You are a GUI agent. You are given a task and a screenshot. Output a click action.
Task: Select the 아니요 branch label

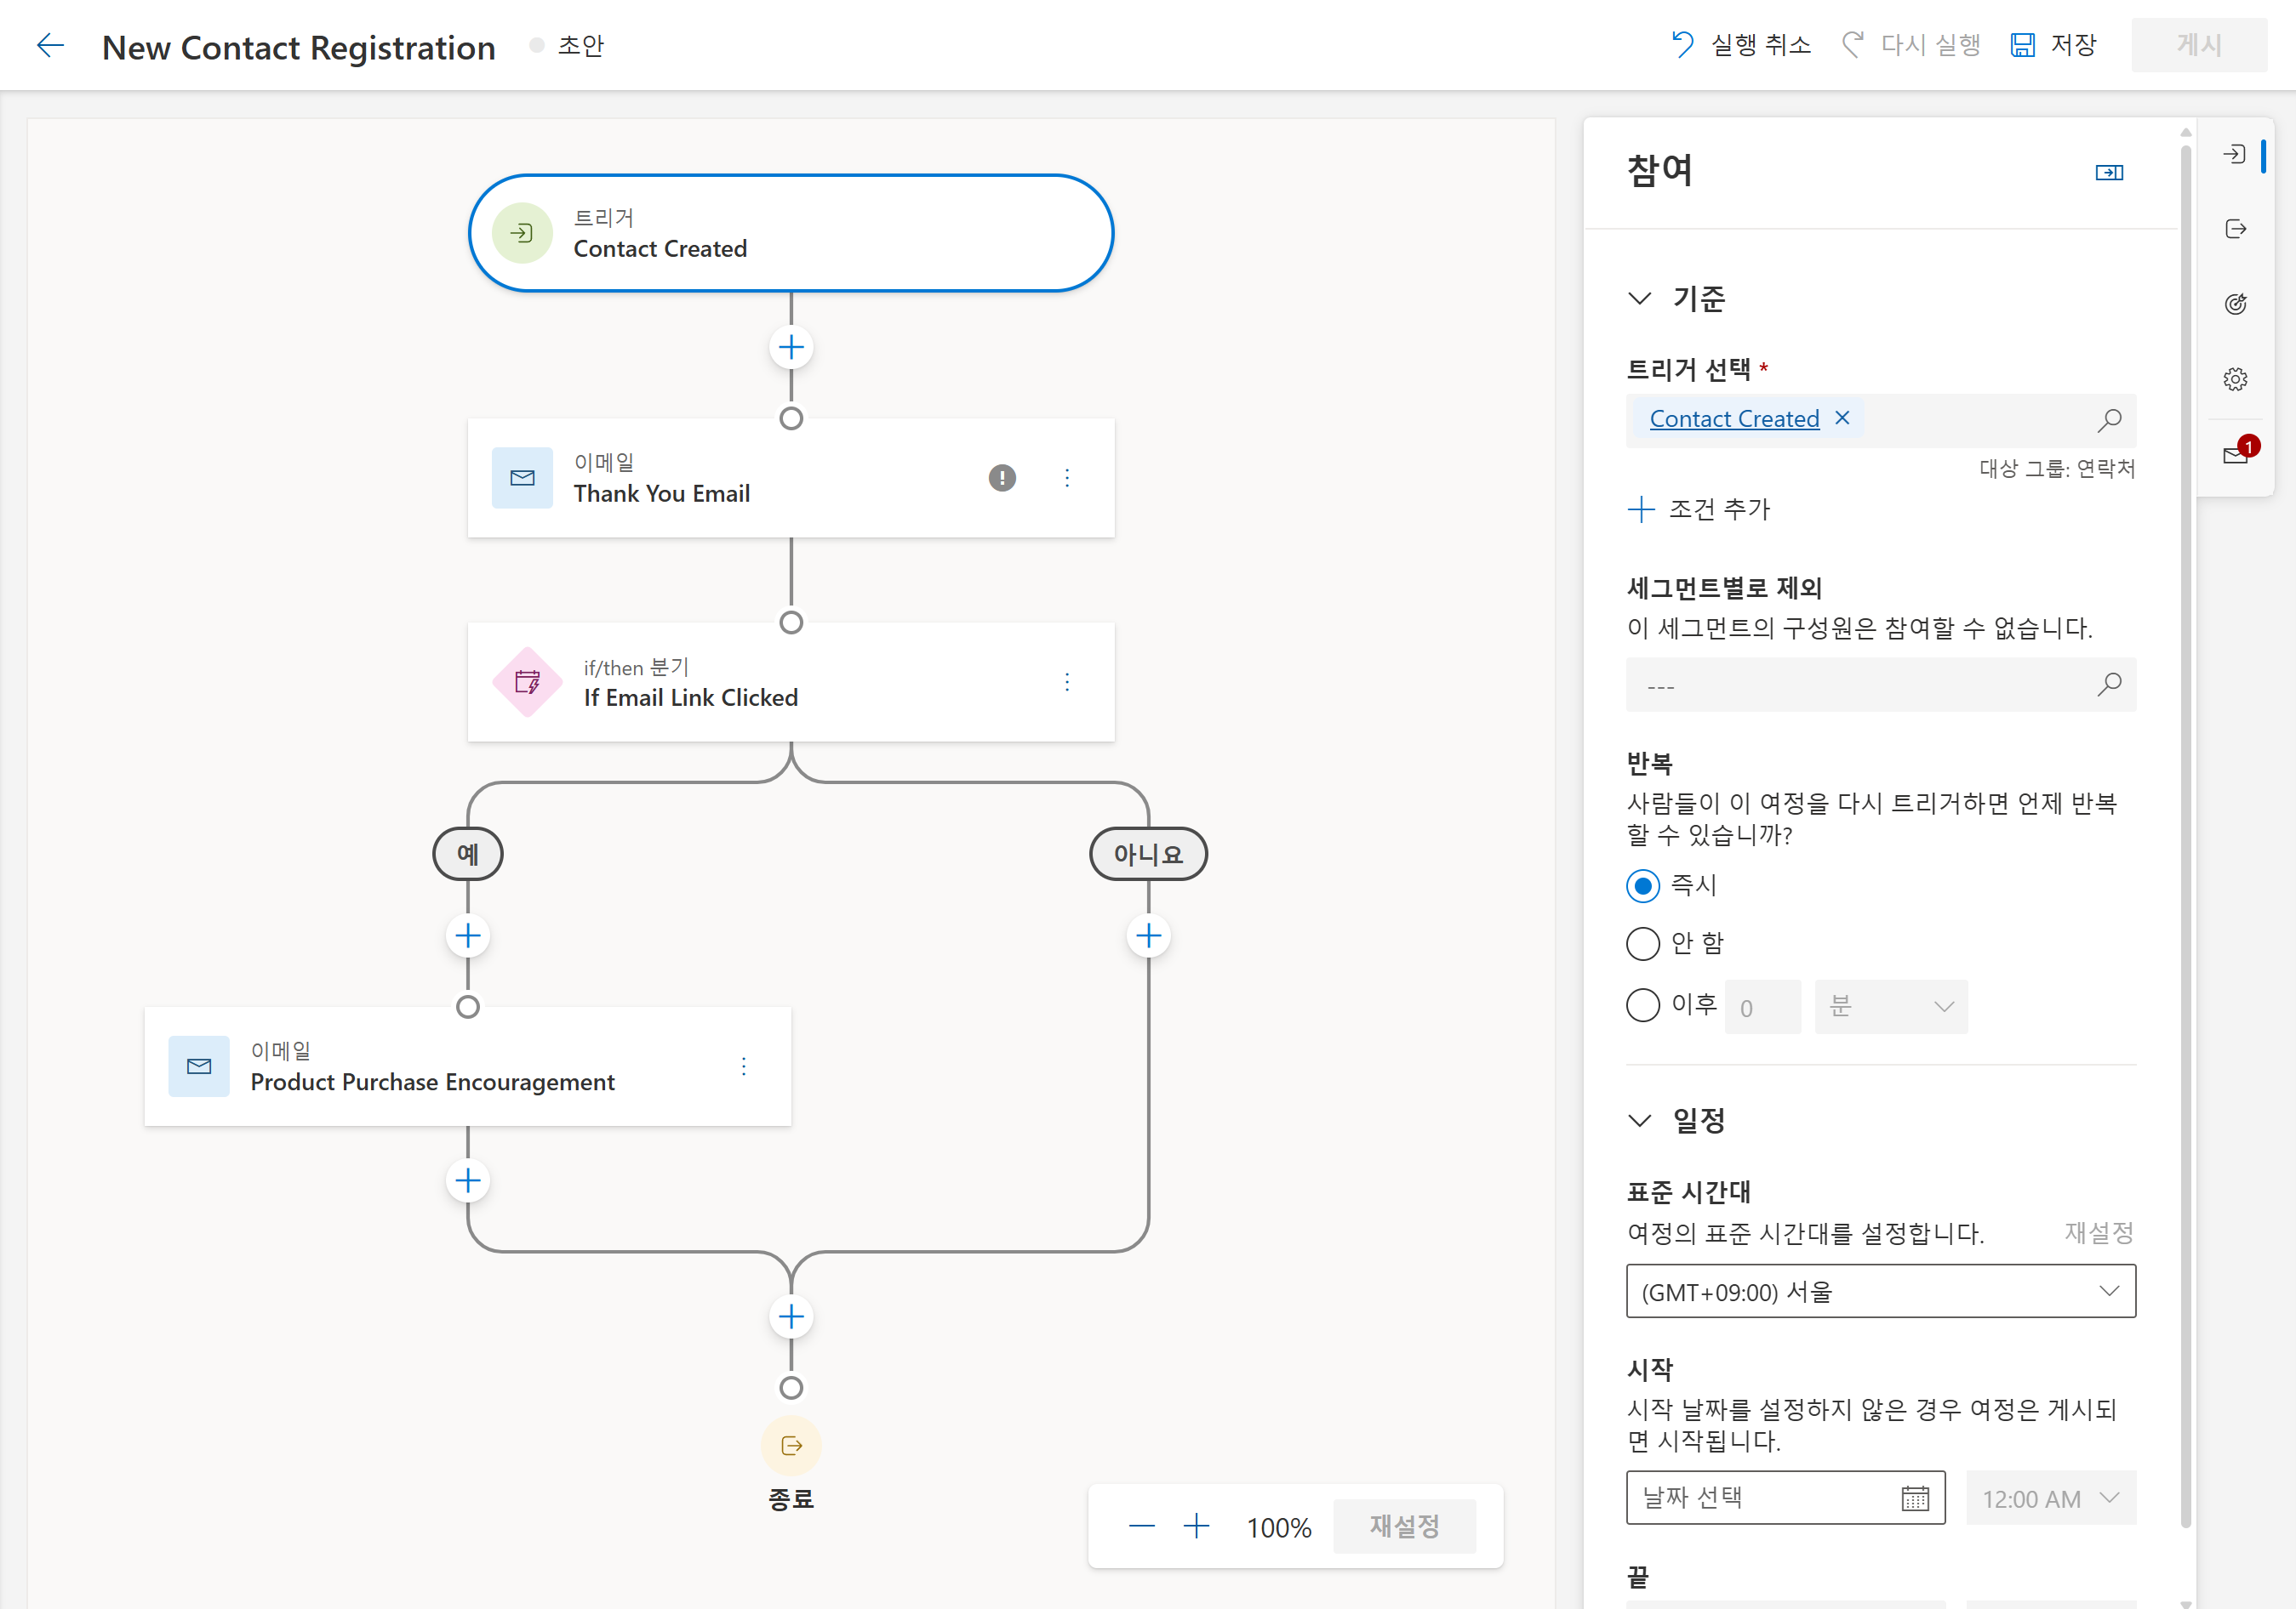1148,855
